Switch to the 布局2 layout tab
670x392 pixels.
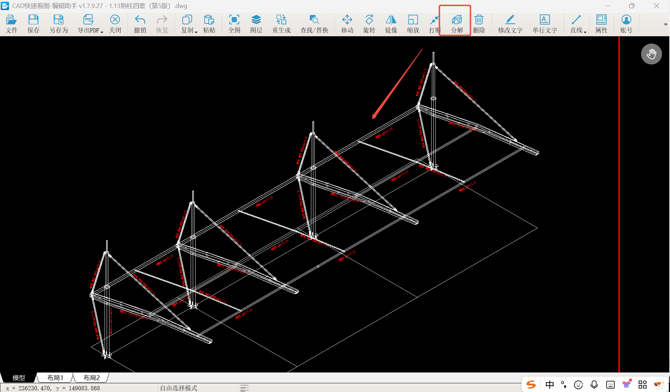(x=92, y=378)
